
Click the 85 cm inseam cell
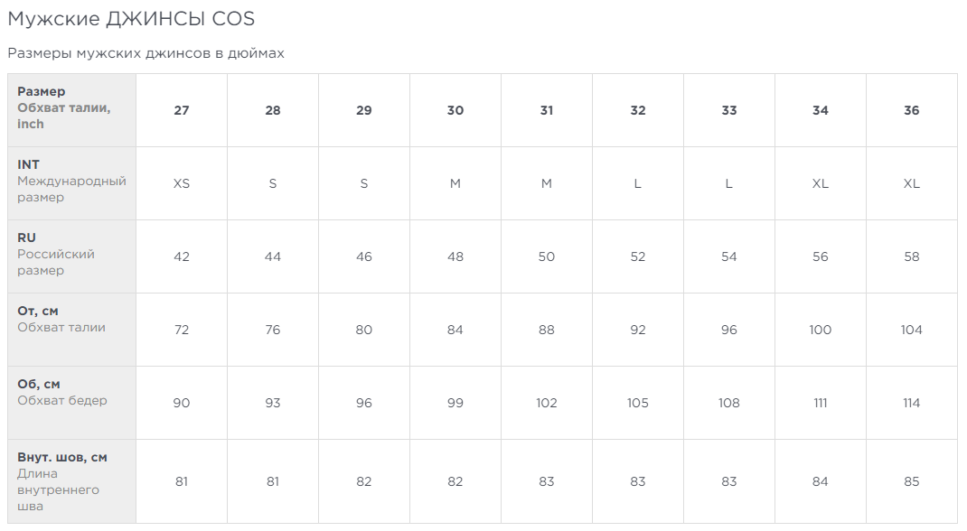pos(911,481)
